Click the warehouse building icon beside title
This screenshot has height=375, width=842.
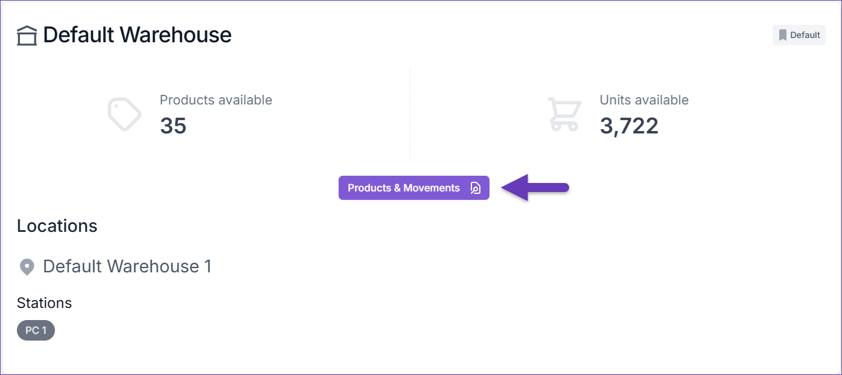coord(27,36)
